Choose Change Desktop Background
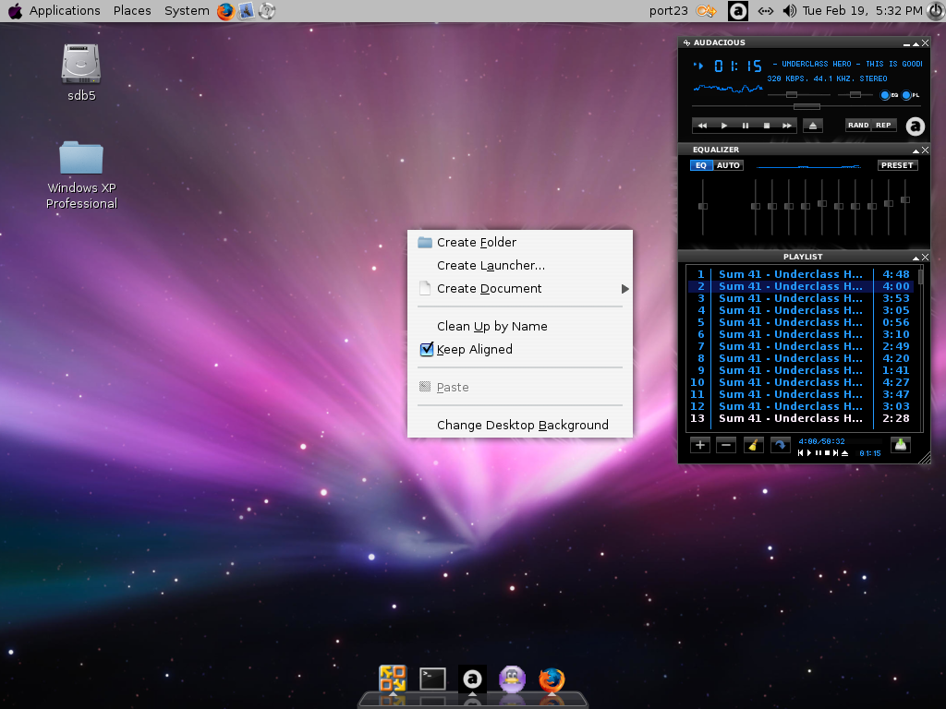This screenshot has width=946, height=709. 522,425
